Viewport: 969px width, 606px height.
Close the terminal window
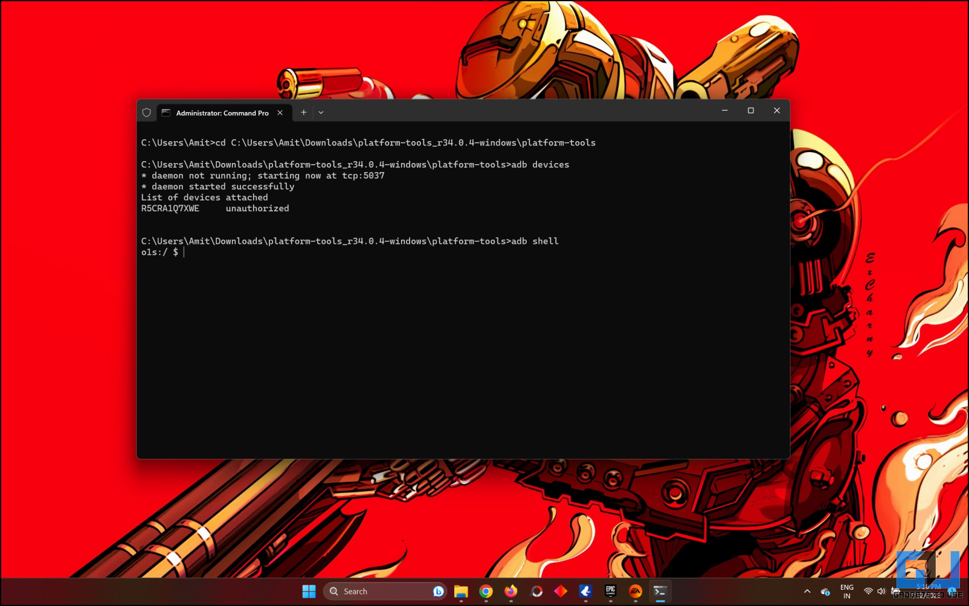coord(777,110)
